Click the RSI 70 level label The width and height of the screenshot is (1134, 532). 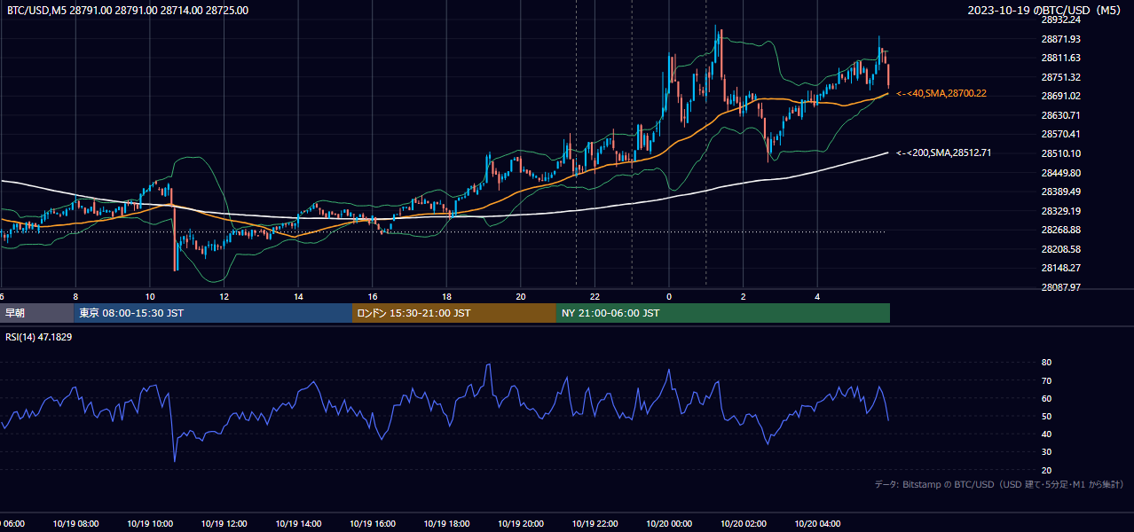pos(1046,380)
